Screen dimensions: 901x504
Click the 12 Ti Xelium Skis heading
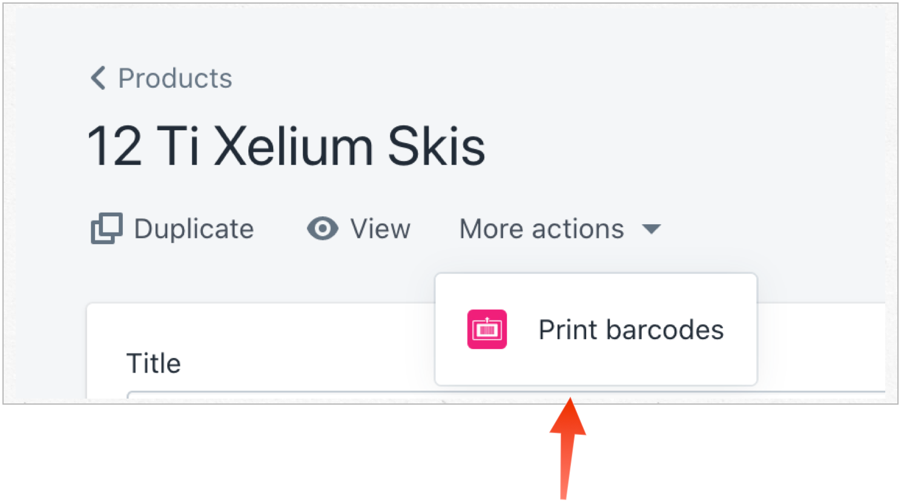tap(286, 146)
